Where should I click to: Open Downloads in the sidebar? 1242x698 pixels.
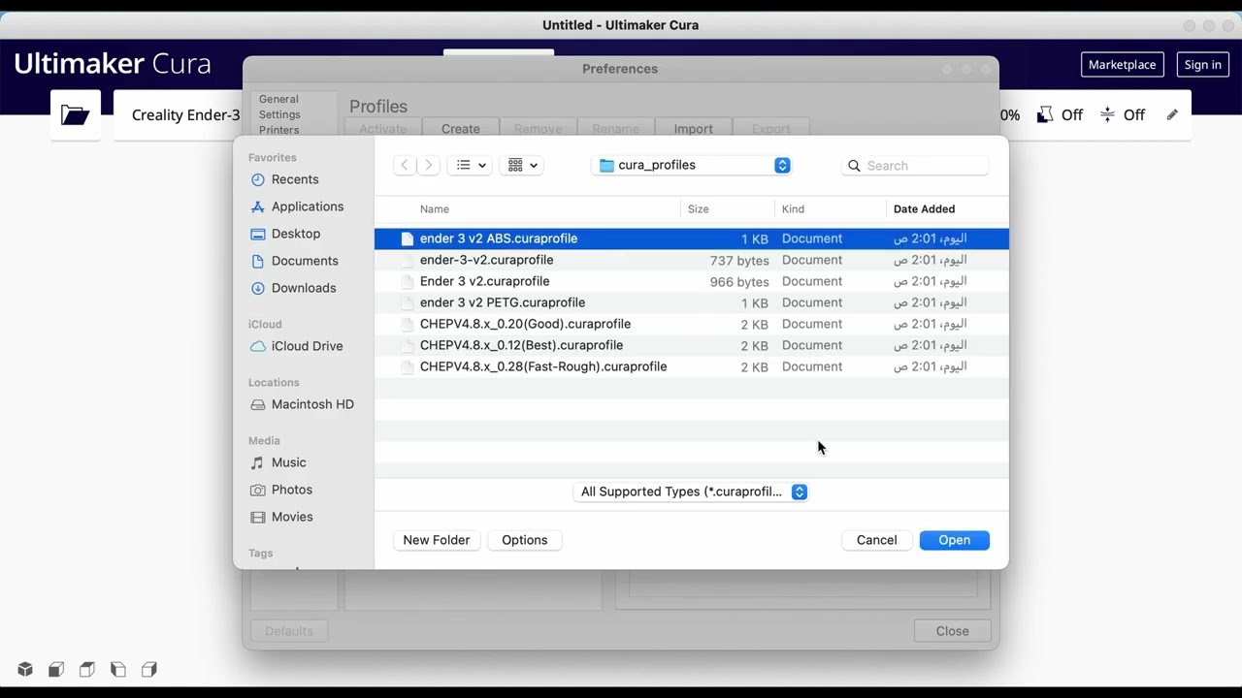pyautogui.click(x=304, y=288)
